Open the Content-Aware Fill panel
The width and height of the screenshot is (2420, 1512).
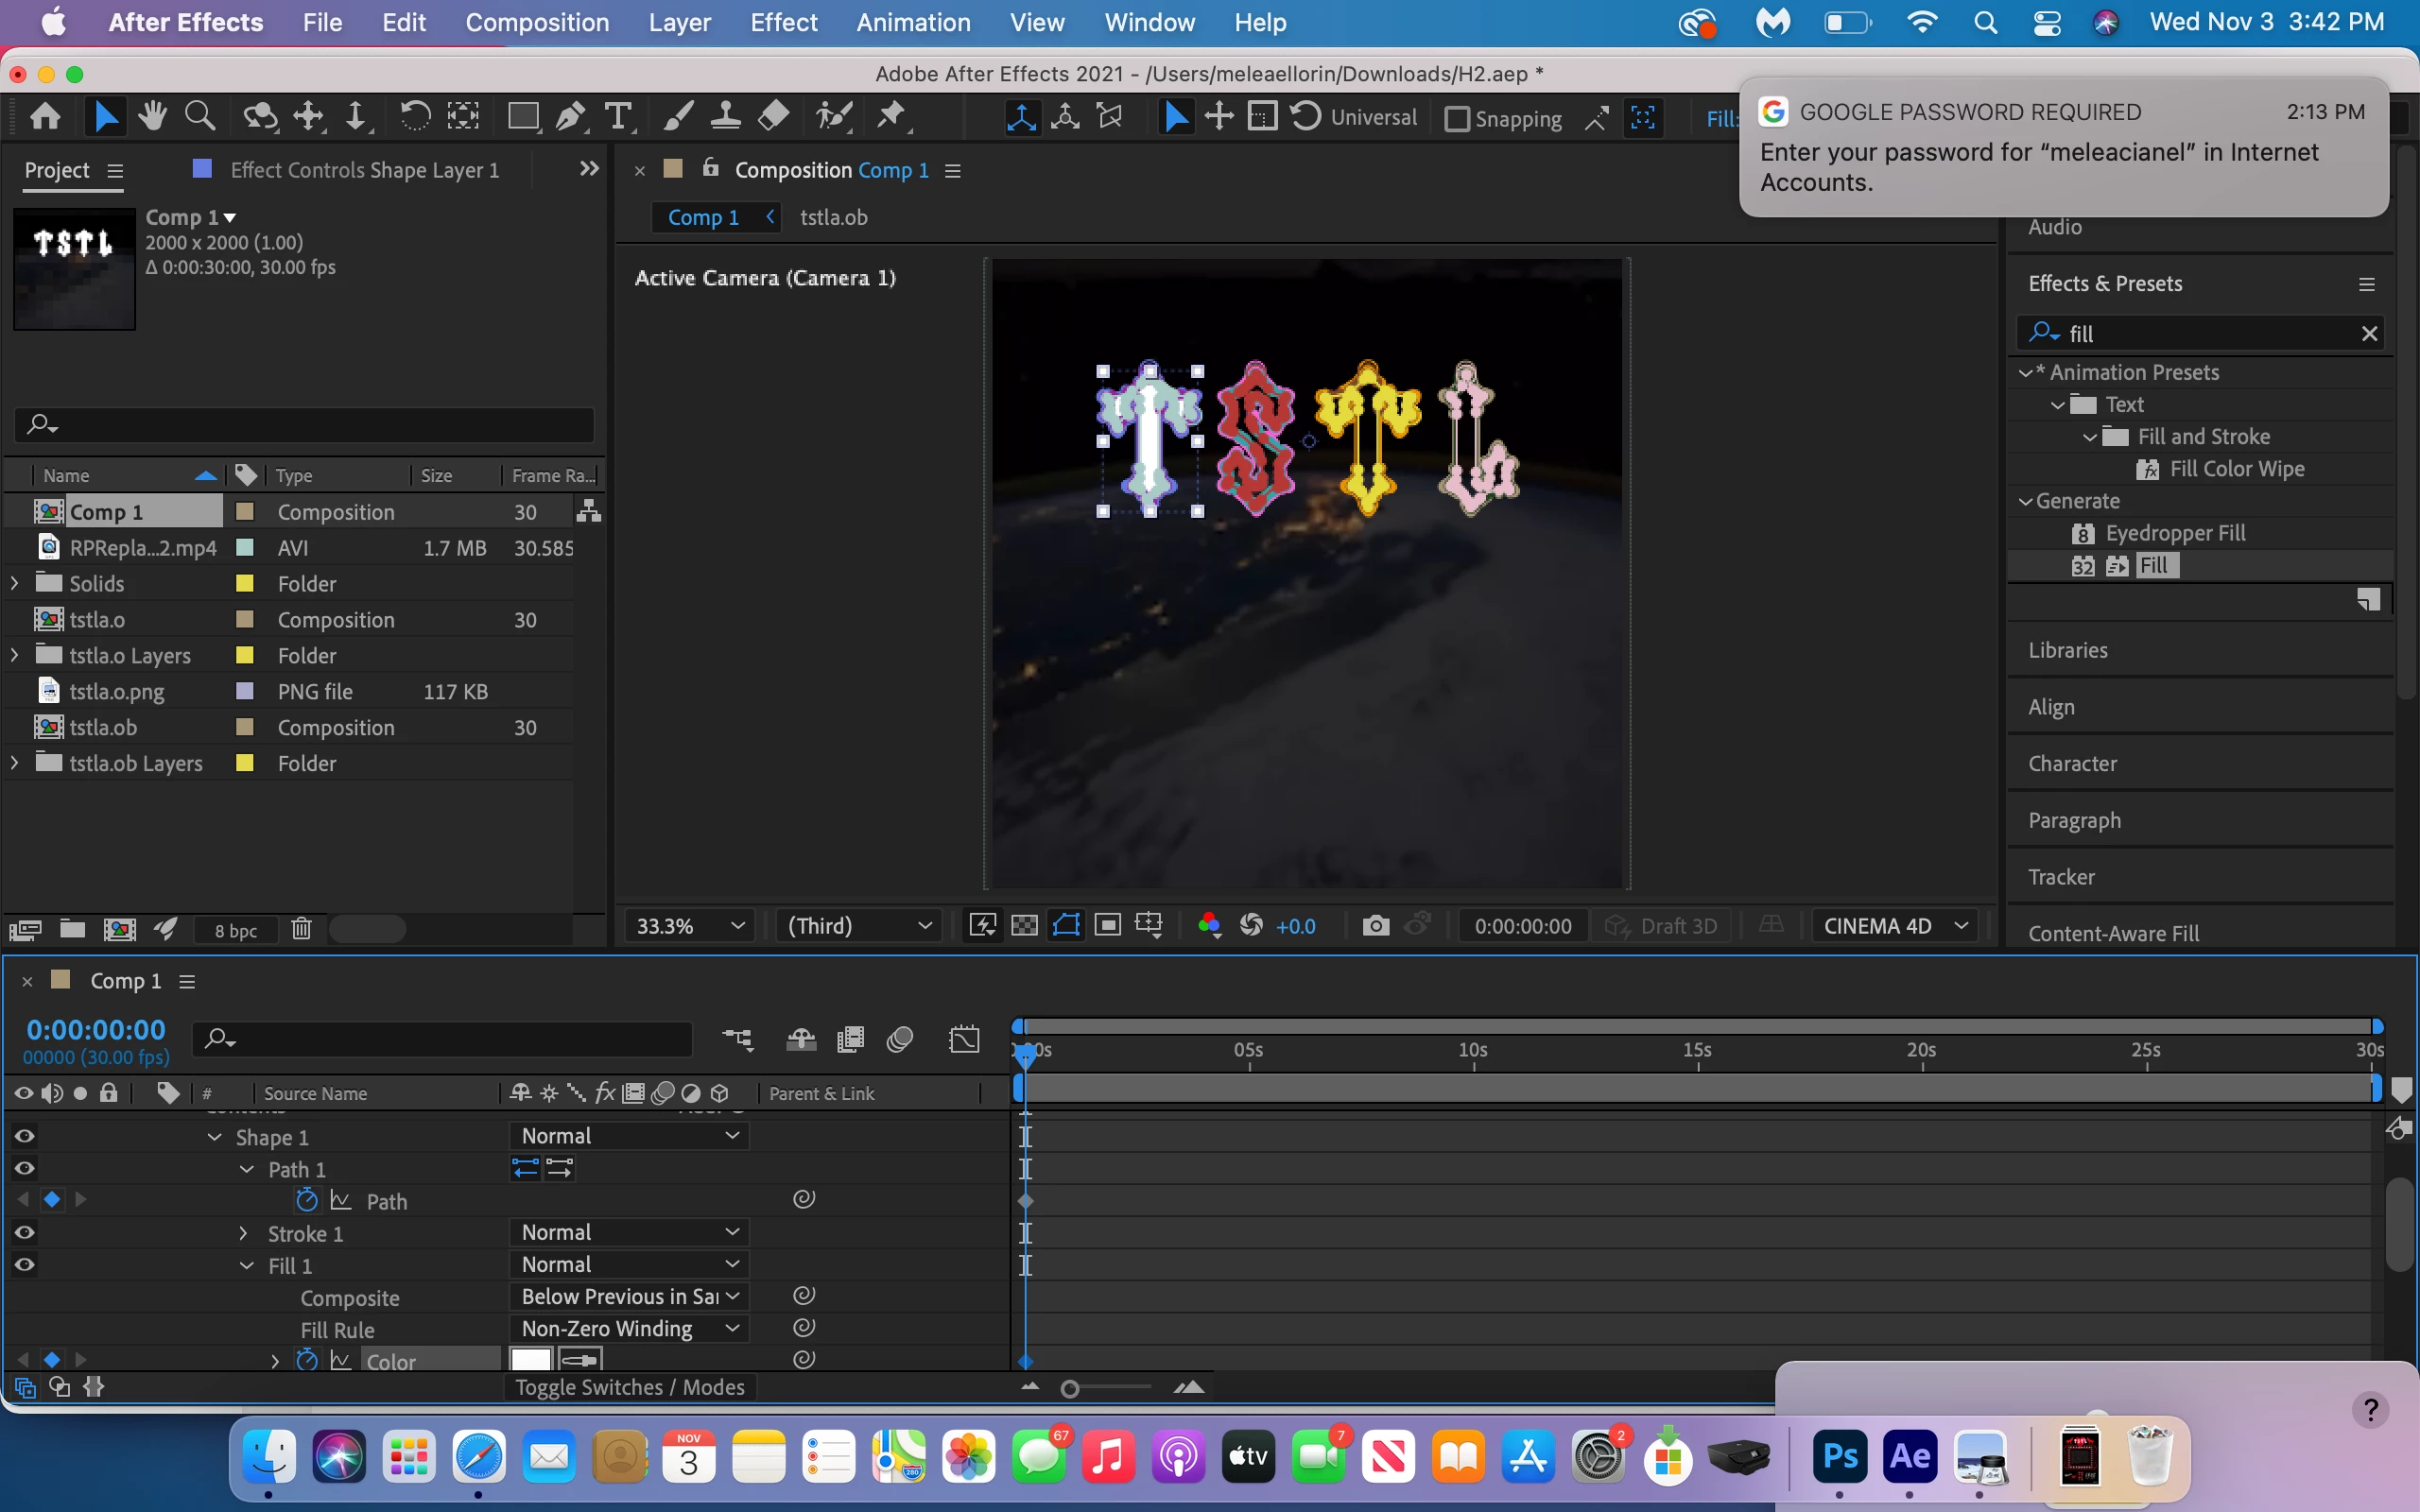click(2113, 933)
